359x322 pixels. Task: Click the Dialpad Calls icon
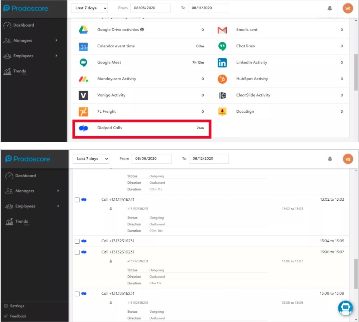83,128
